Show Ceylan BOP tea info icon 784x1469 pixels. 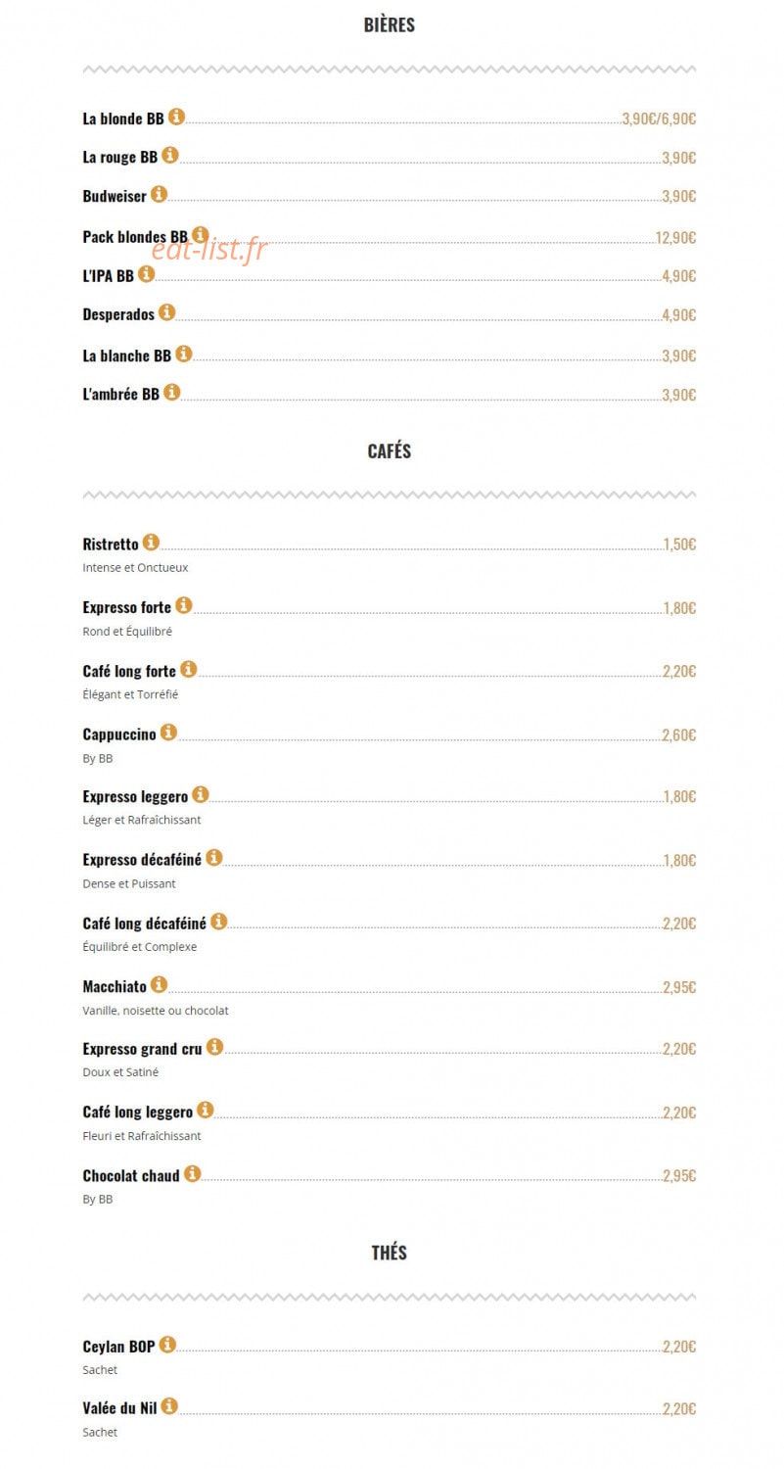[167, 1345]
